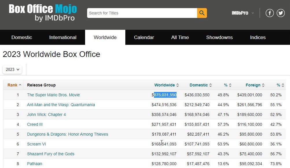
Task: Click the 63.9% value for Scream VI
Action: (x=223, y=144)
